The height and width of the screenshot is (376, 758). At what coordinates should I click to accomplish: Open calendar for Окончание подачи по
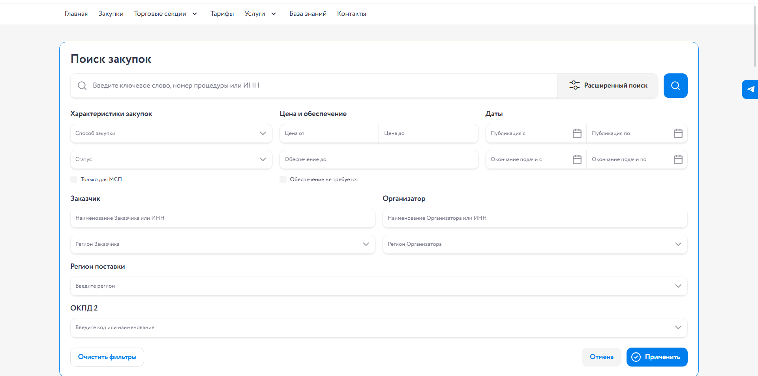678,159
